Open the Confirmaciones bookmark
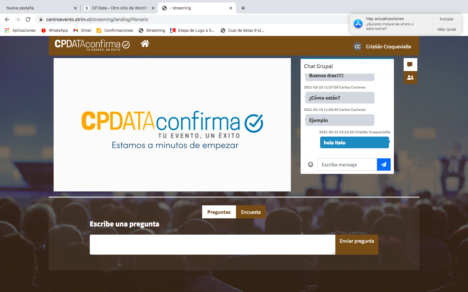This screenshot has height=292, width=468. (115, 30)
